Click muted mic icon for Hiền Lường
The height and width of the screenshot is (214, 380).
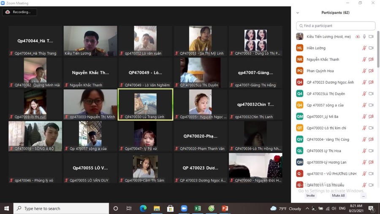(x=364, y=48)
